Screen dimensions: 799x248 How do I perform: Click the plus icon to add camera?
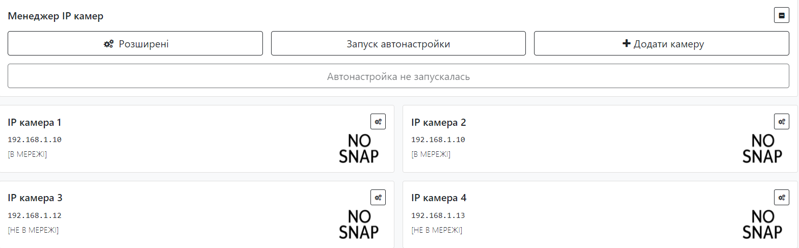(x=626, y=44)
